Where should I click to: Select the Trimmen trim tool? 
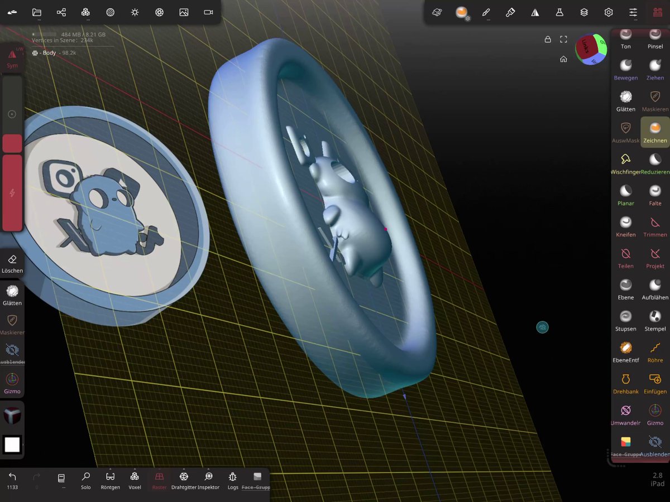pyautogui.click(x=655, y=226)
